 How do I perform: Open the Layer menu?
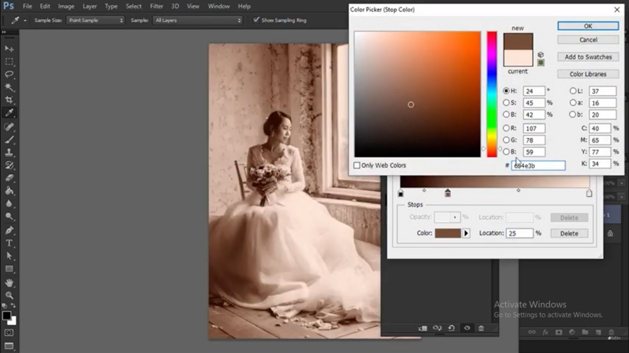point(89,6)
